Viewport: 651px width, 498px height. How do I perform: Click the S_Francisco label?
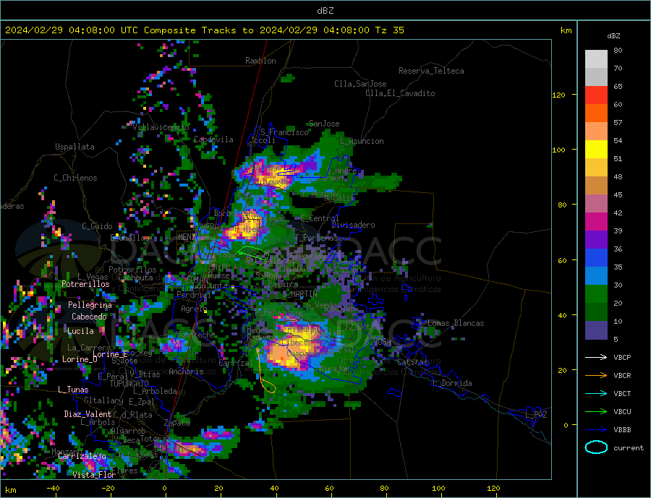click(x=284, y=132)
